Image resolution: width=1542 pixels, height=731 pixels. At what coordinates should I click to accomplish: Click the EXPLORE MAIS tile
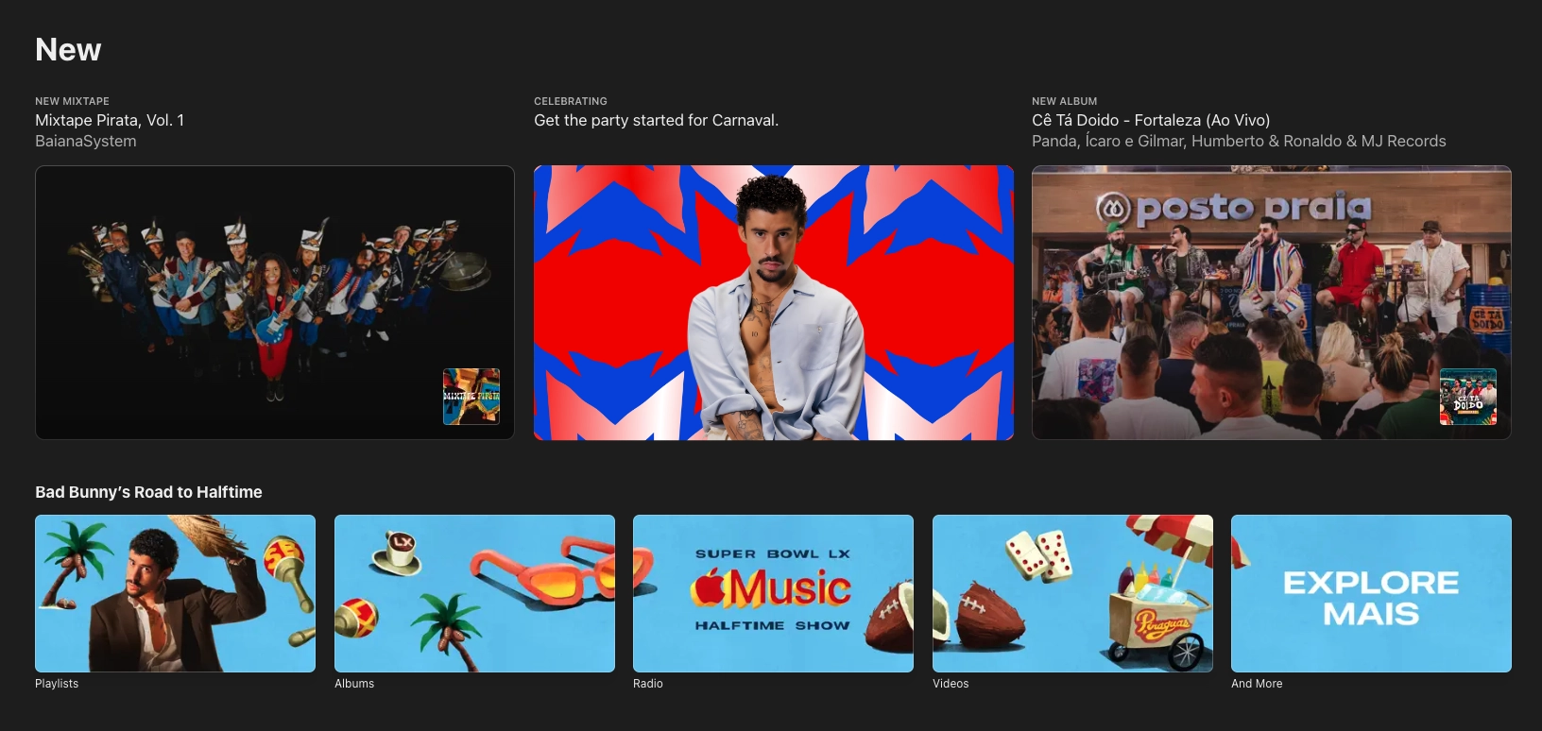click(x=1371, y=593)
